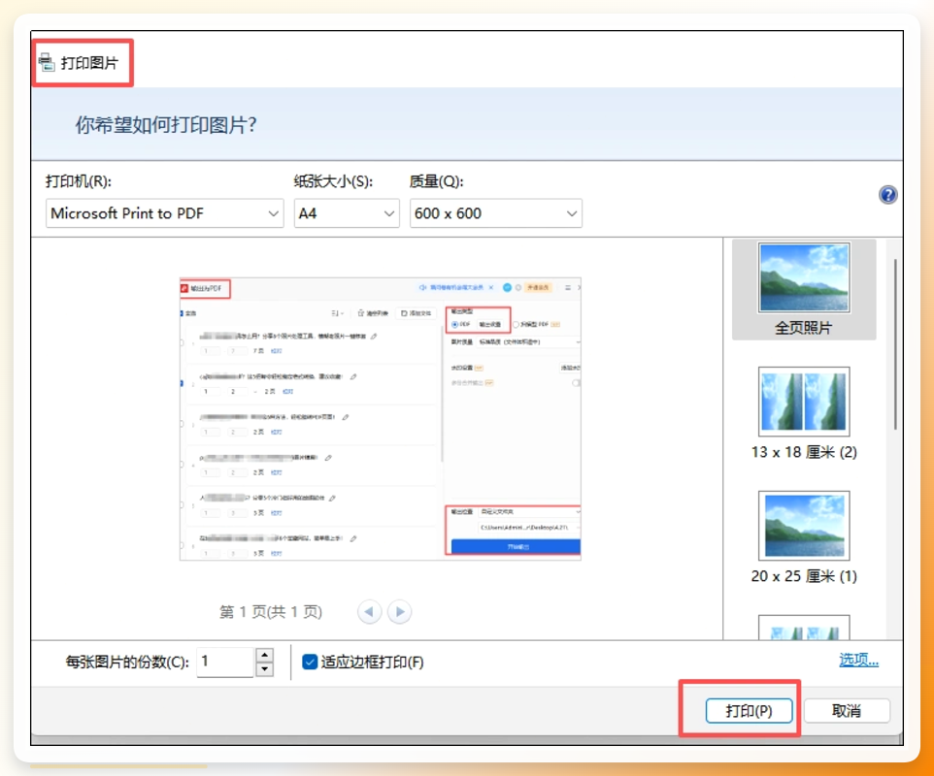934x776 pixels.
Task: Select the 13 x 18 厘米 (2) layout
Action: pos(804,413)
